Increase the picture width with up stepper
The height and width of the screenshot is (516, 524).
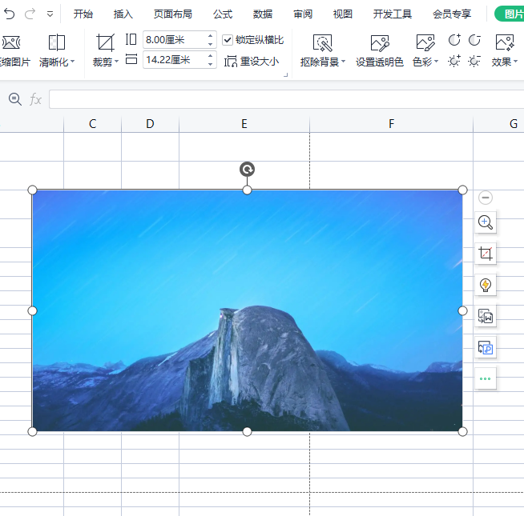tap(210, 56)
